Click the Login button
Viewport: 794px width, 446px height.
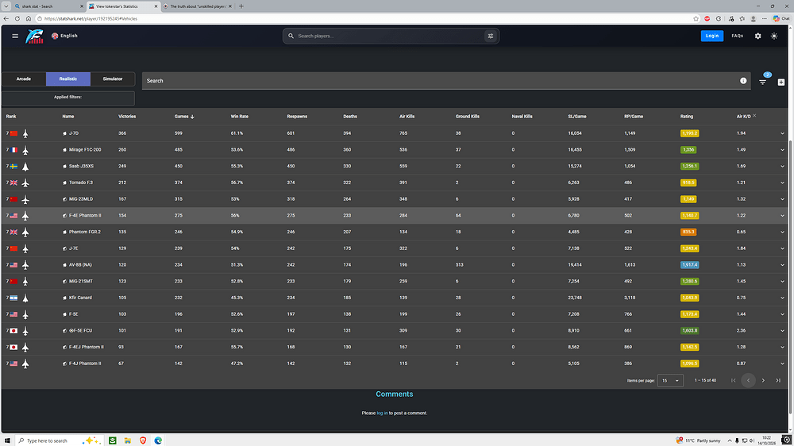coord(712,36)
